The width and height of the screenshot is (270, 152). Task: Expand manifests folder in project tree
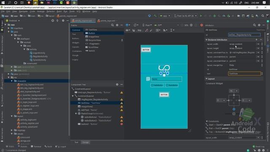click(8, 28)
